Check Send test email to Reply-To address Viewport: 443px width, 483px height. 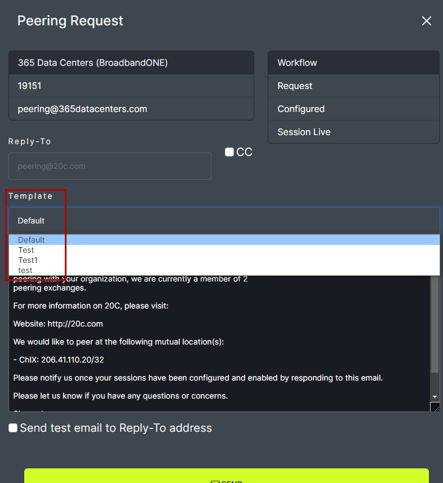[x=13, y=428]
